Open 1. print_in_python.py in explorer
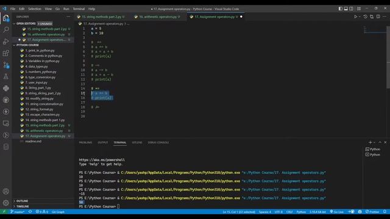This screenshot has height=219, width=390. point(40,50)
